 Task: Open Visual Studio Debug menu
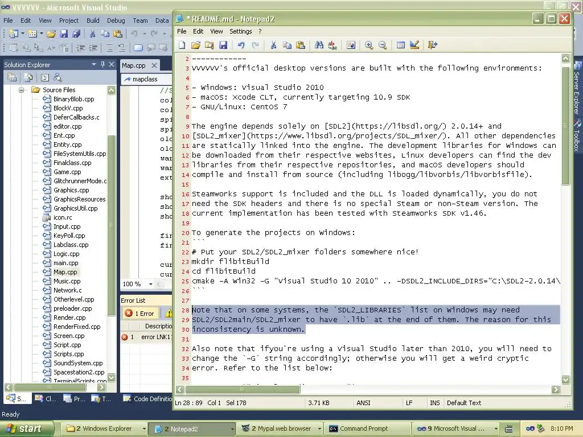[x=116, y=20]
